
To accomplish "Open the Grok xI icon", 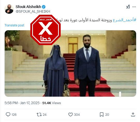I will pos(128,7).
